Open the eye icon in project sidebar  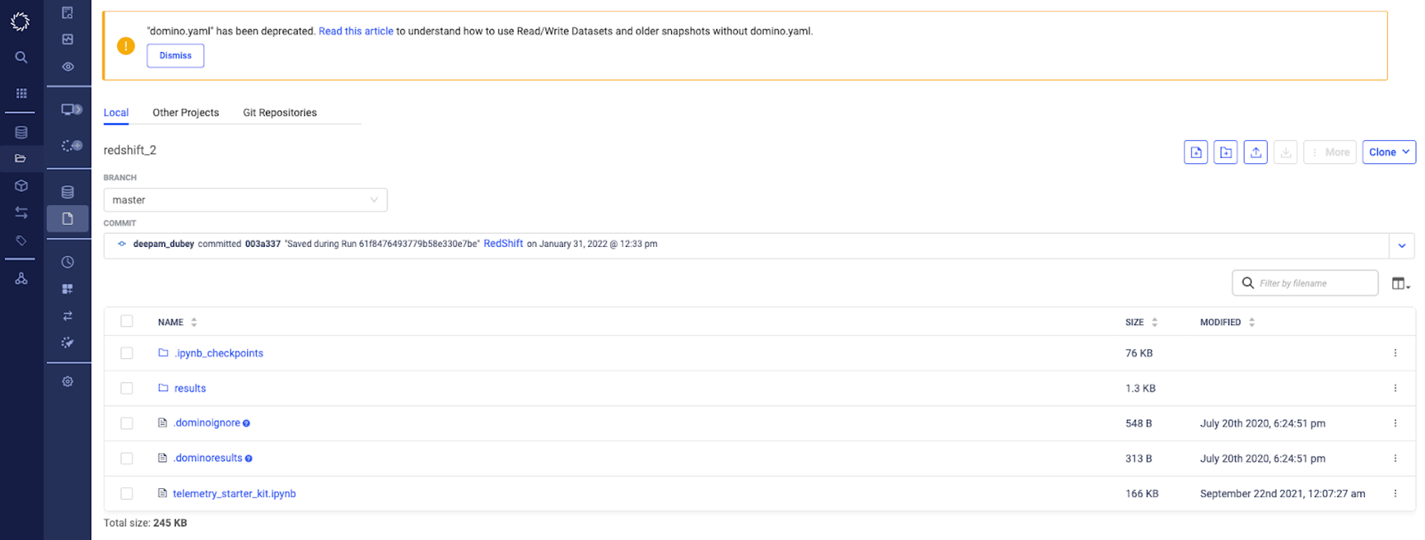coord(68,67)
